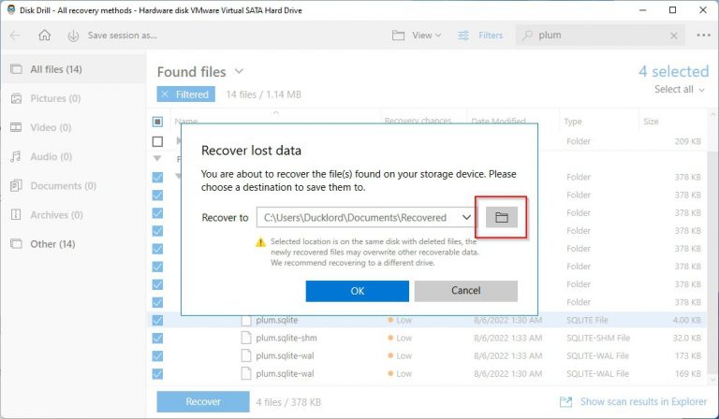Click the All files sidebar icon
The width and height of the screenshot is (719, 419).
(x=16, y=69)
